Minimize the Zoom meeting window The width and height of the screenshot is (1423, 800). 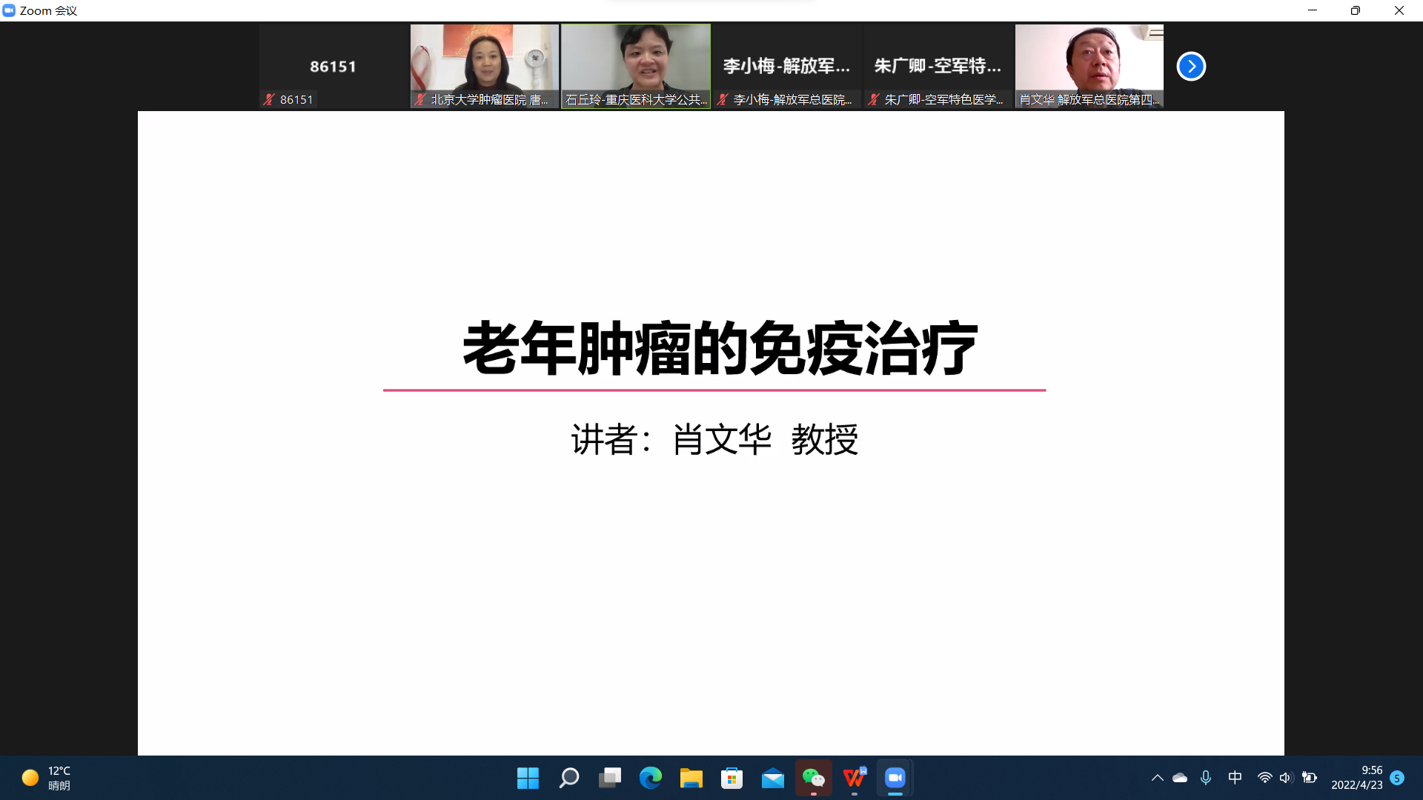[1312, 10]
